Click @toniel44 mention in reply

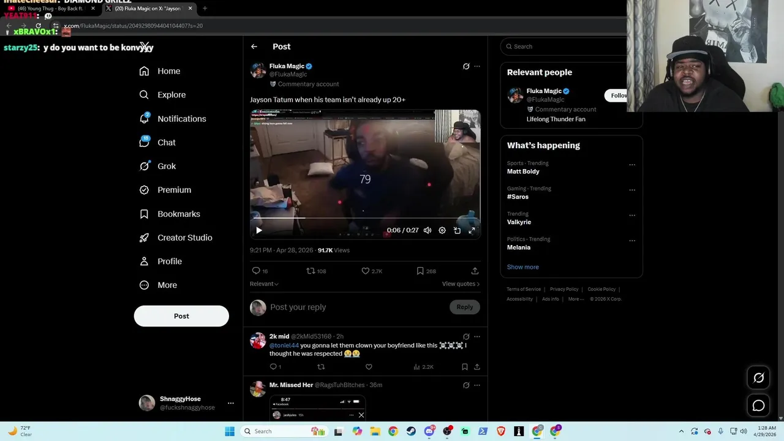284,345
